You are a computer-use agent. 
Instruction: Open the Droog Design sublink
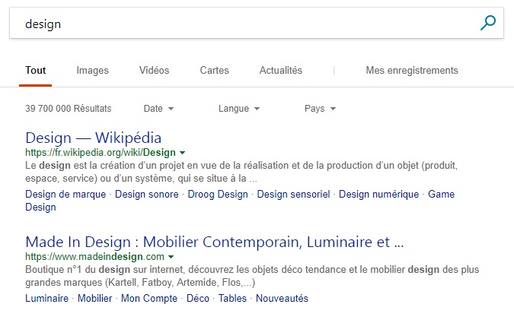218,194
